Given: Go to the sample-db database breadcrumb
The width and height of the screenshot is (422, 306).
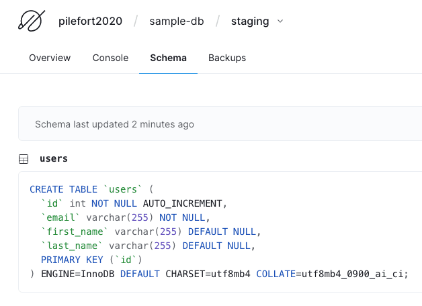Looking at the screenshot, I should (x=175, y=21).
